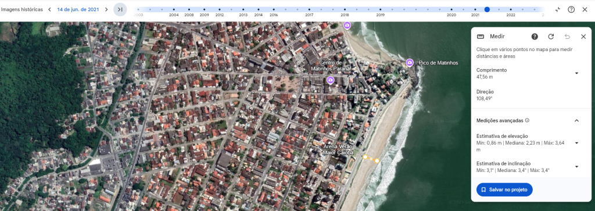
Task: Click the left endpoint of the yellow measurement line
Action: [365, 157]
